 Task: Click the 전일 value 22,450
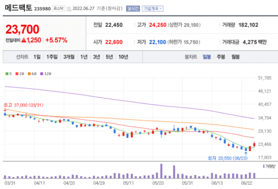pyautogui.click(x=114, y=25)
